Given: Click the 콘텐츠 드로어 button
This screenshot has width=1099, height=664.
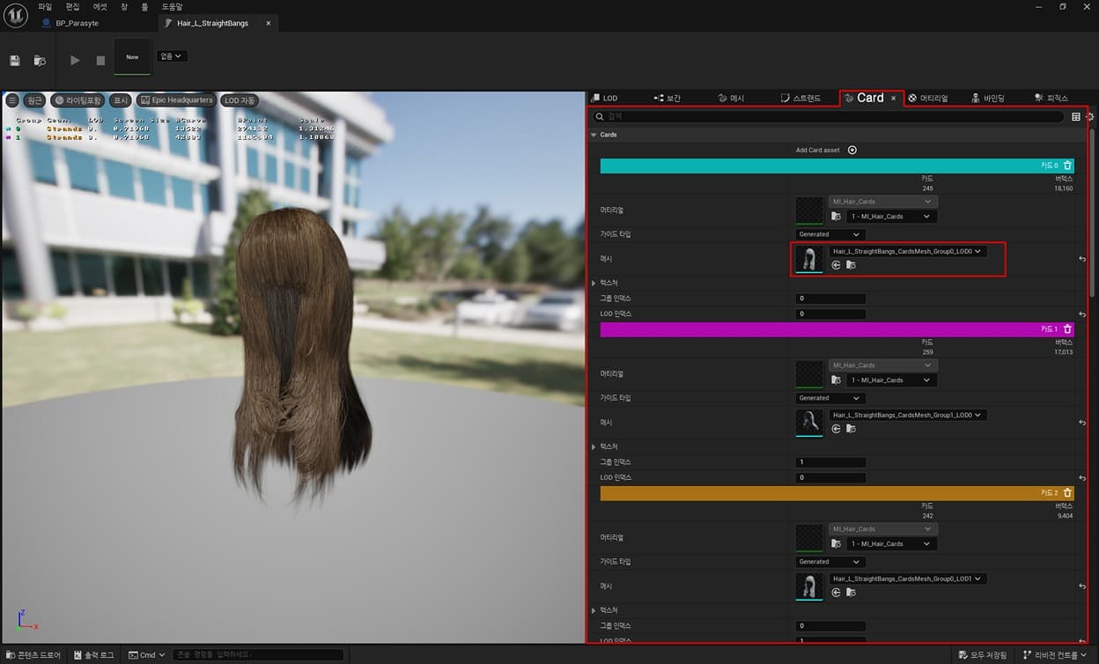Looking at the screenshot, I should (x=33, y=655).
